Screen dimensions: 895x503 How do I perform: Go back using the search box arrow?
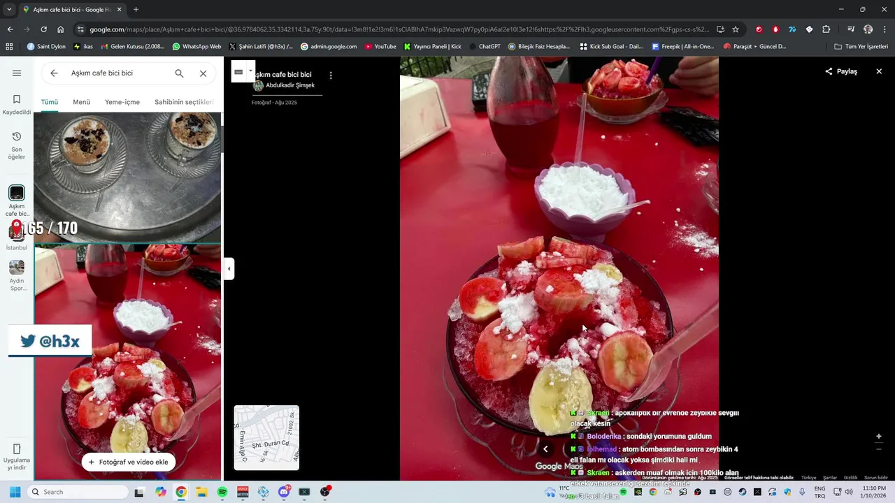(54, 73)
